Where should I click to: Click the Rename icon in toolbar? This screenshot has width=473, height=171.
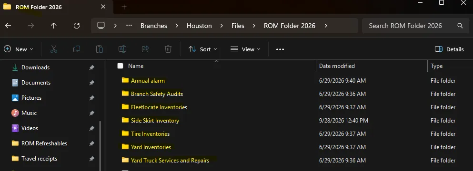[122, 49]
